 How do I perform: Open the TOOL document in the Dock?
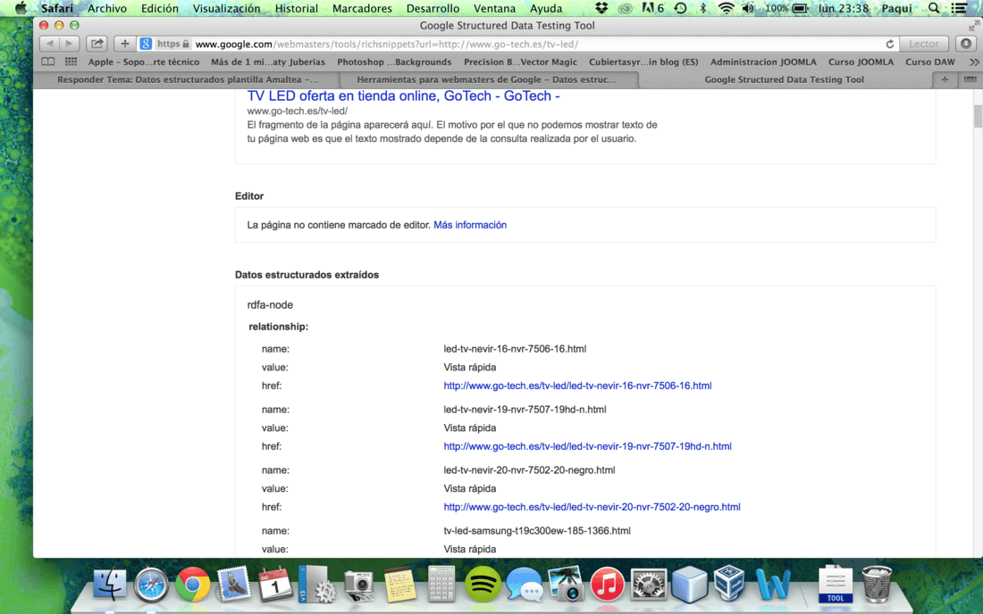click(836, 584)
